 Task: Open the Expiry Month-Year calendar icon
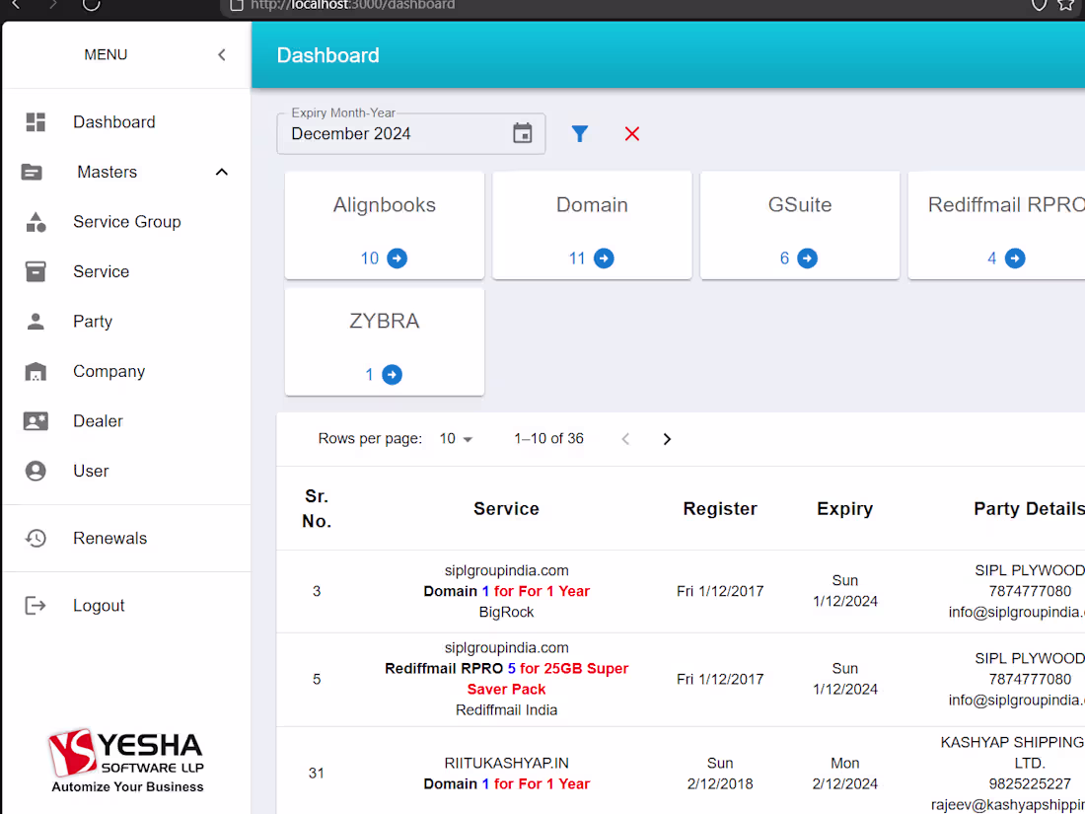click(x=522, y=132)
